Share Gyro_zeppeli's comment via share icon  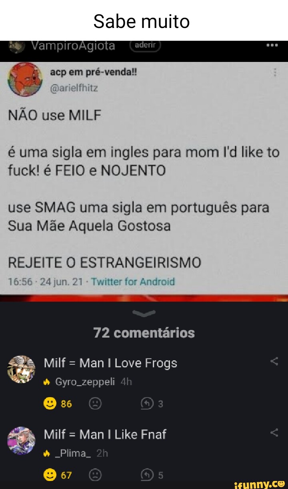click(x=274, y=362)
